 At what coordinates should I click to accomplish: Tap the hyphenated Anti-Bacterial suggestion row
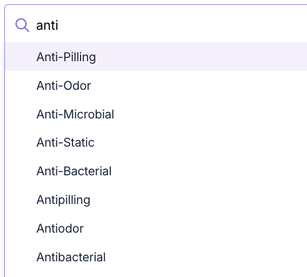coord(156,171)
